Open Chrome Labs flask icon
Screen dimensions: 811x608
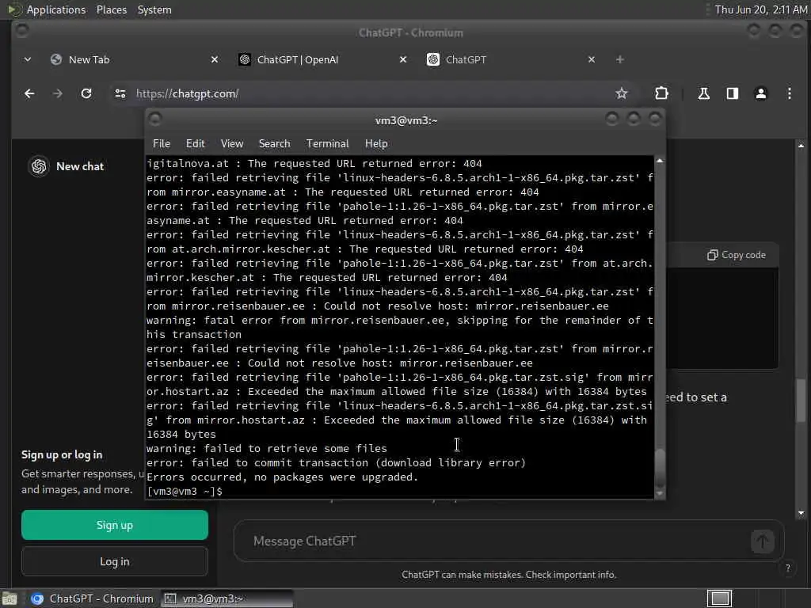pyautogui.click(x=704, y=93)
